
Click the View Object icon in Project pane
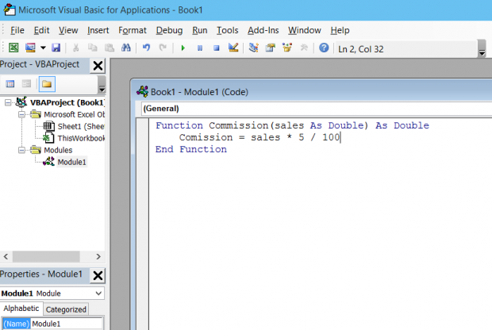point(27,84)
